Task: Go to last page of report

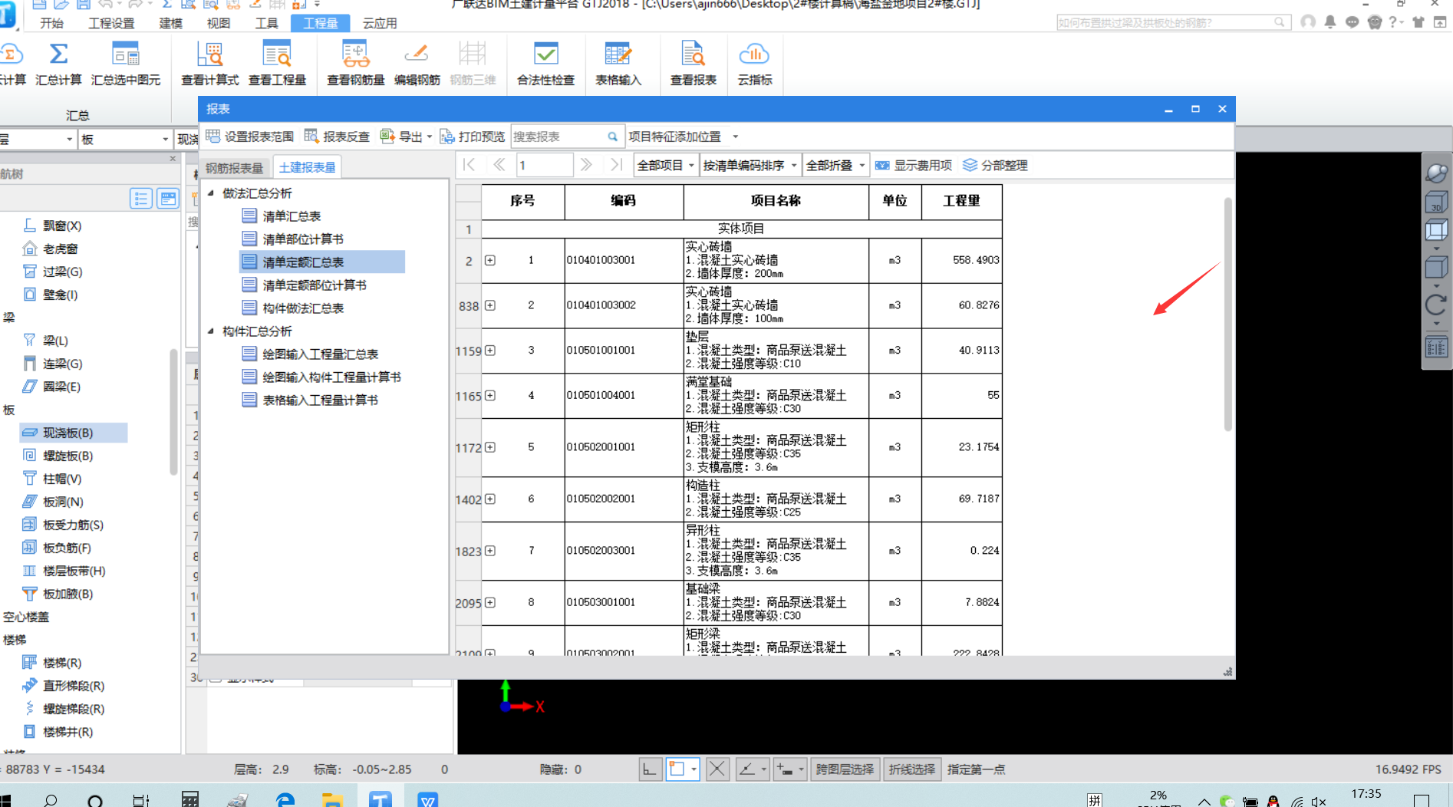Action: coord(616,165)
